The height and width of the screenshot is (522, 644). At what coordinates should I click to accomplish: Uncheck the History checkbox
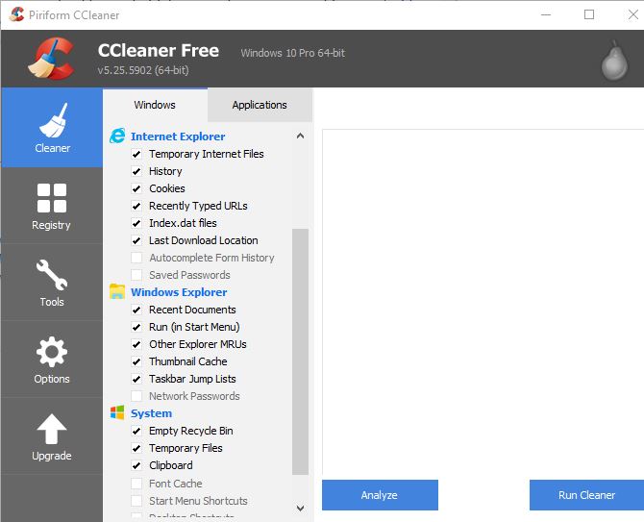pos(136,171)
